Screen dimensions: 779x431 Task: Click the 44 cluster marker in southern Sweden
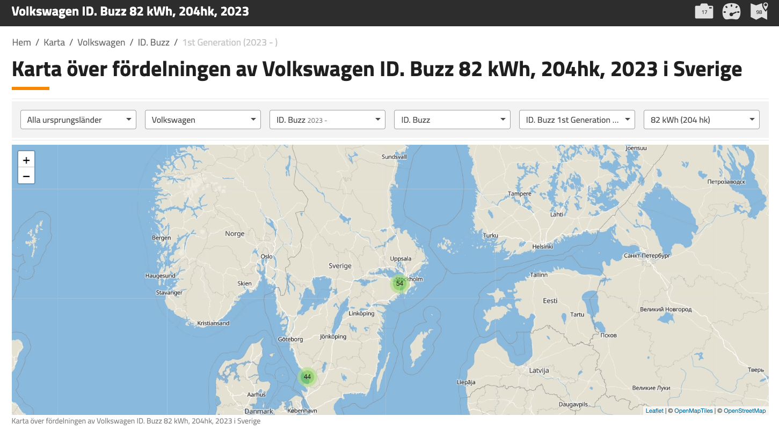[307, 377]
